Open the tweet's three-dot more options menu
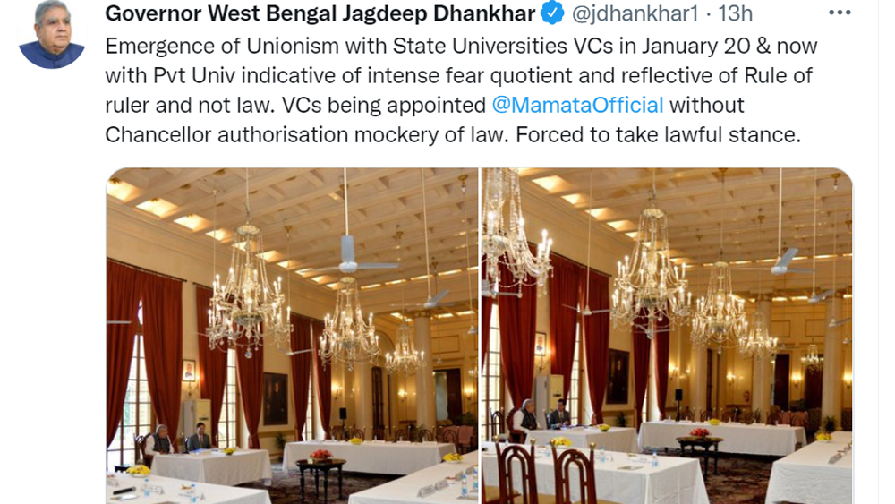The height and width of the screenshot is (504, 895). [840, 13]
